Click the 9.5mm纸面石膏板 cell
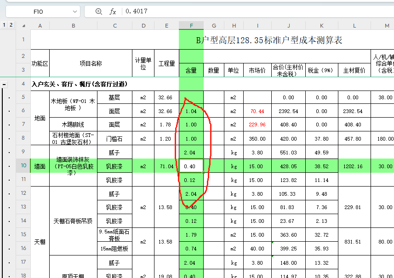This screenshot has height=278, width=394. 115,235
